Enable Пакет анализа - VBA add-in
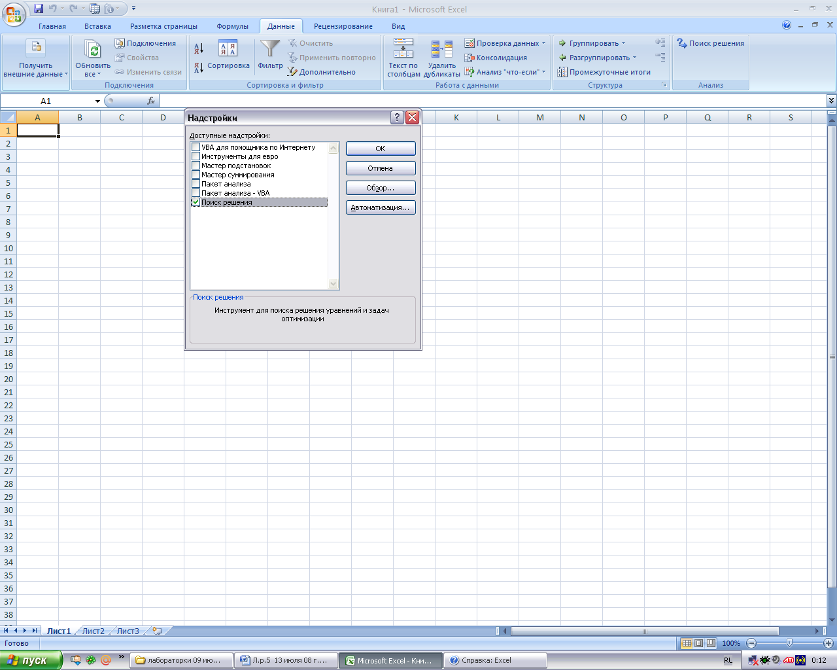Image resolution: width=837 pixels, height=670 pixels. click(196, 193)
